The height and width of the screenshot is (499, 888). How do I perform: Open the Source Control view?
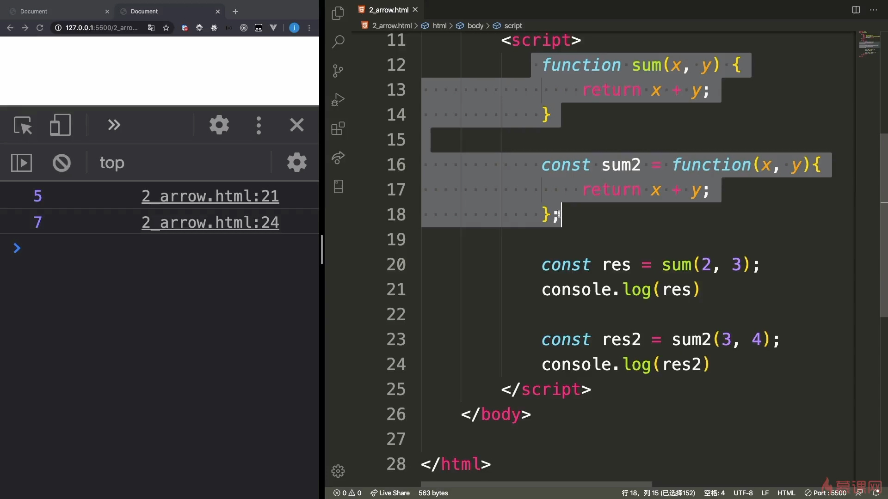(338, 71)
